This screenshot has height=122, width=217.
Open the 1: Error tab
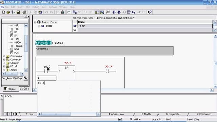29,114
